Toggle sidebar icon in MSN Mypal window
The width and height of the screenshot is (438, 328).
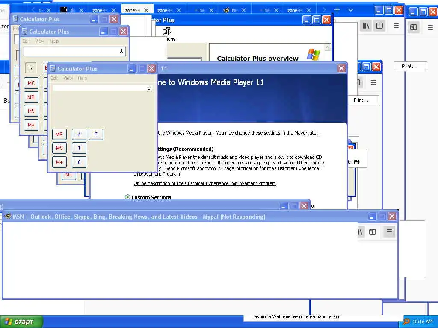(x=373, y=232)
